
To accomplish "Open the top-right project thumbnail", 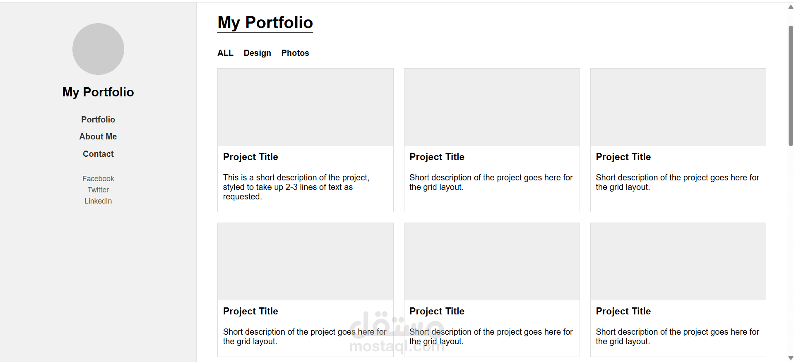I will pyautogui.click(x=678, y=107).
